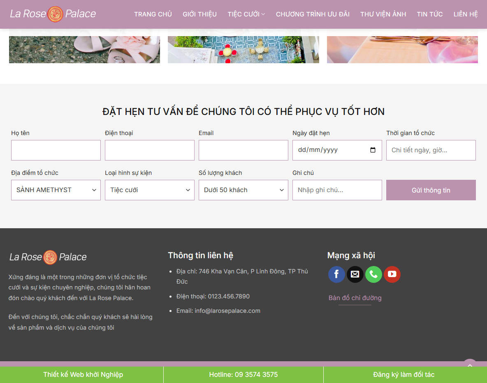Click the Gửi thông tin submit button
Viewport: 487px width, 383px height.
[431, 190]
